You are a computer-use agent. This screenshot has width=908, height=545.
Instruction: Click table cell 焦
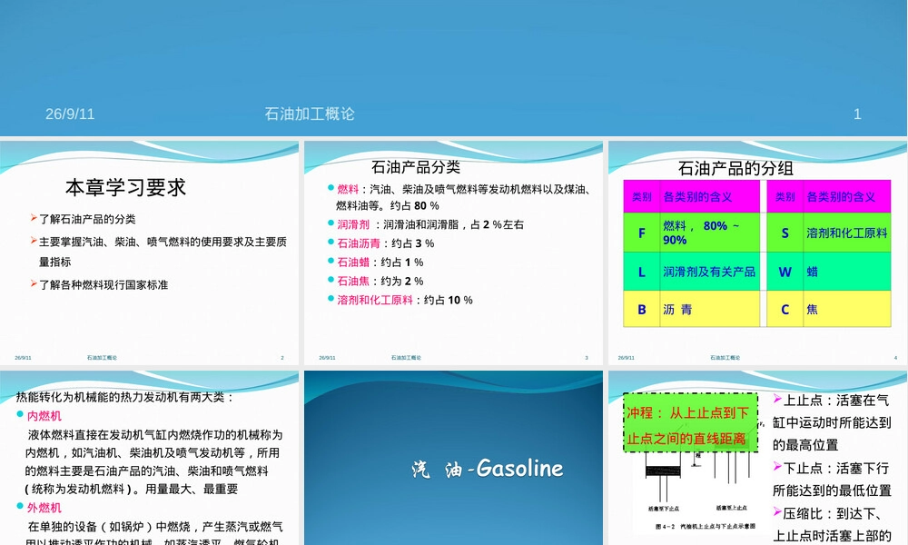847,309
